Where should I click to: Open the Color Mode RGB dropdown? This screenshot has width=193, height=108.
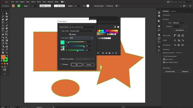81,38
